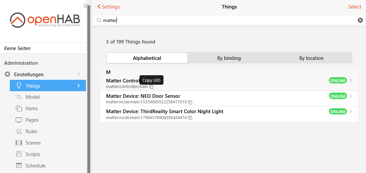Viewport: 366px width, 173px height.
Task: Switch to the By binding tab
Action: click(x=229, y=58)
